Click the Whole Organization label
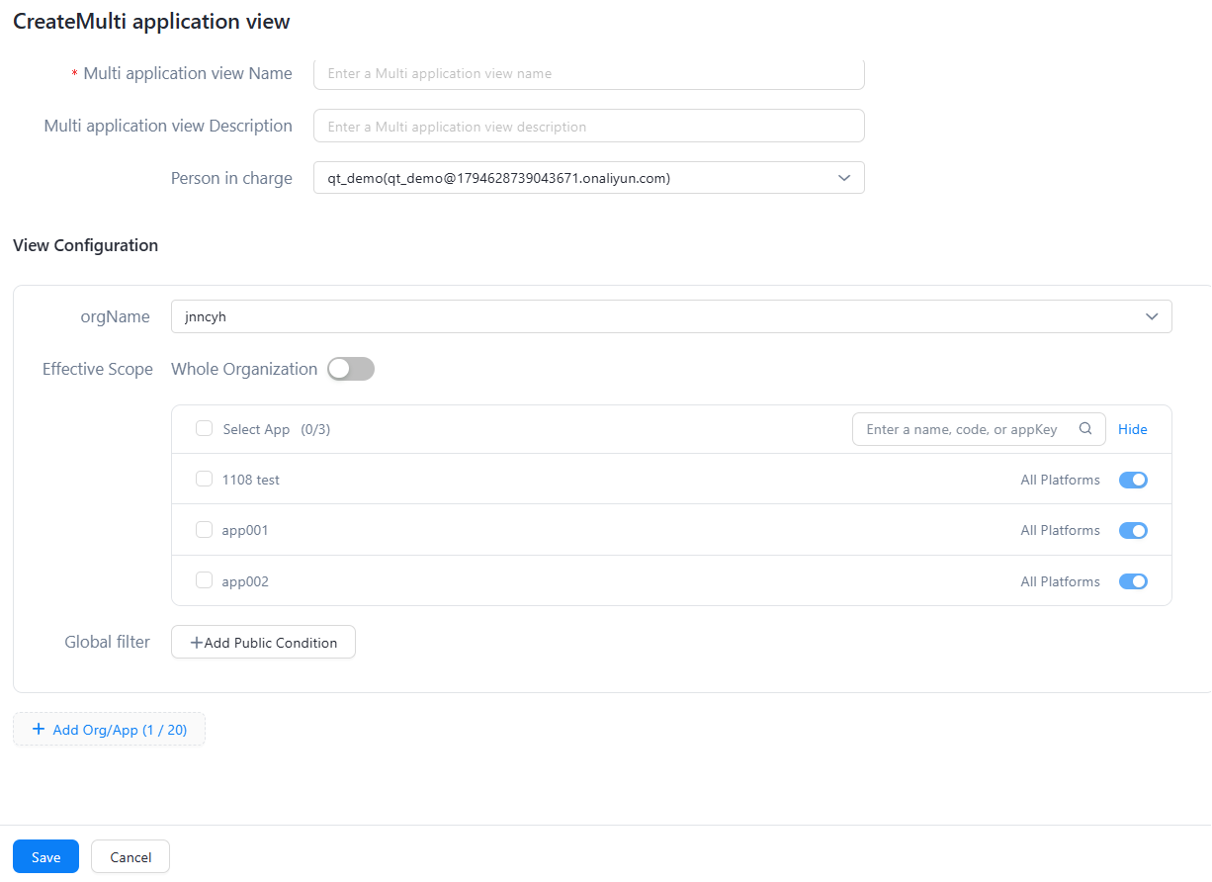This screenshot has width=1212, height=882. tap(244, 369)
